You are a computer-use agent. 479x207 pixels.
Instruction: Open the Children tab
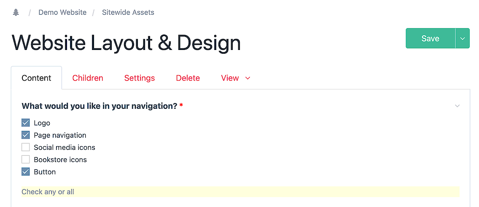click(x=88, y=78)
